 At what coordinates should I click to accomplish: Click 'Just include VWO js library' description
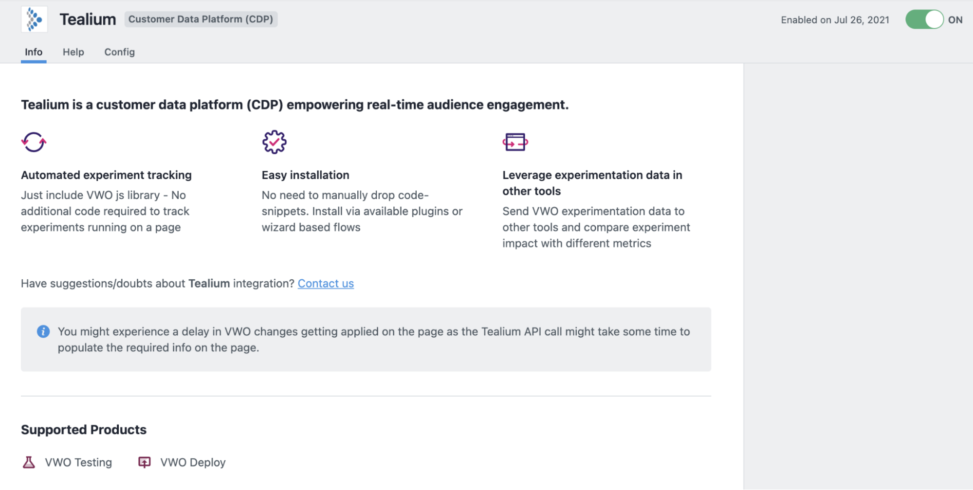105,211
